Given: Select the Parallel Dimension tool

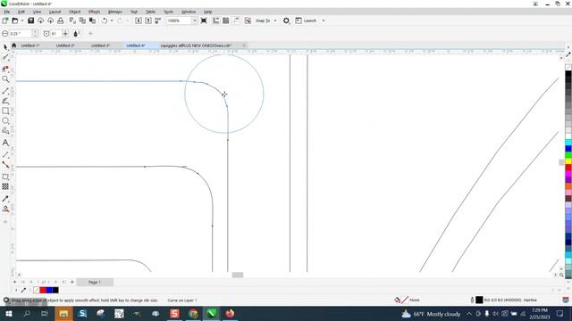Looking at the screenshot, I should [x=5, y=154].
